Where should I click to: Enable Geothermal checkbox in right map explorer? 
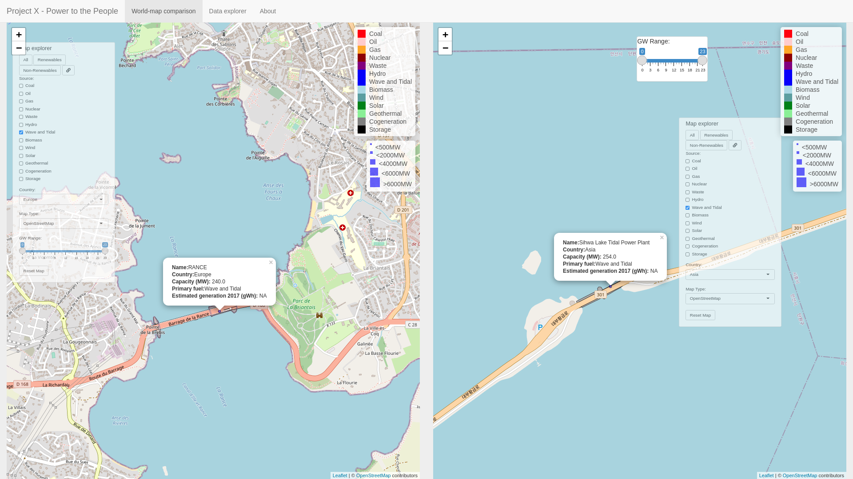point(687,239)
